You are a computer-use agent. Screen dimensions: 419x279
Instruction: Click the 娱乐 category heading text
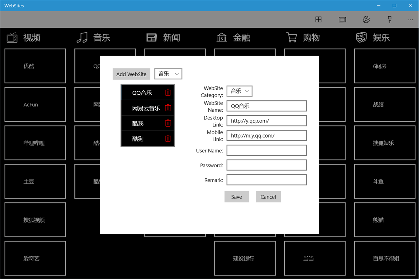(x=381, y=38)
